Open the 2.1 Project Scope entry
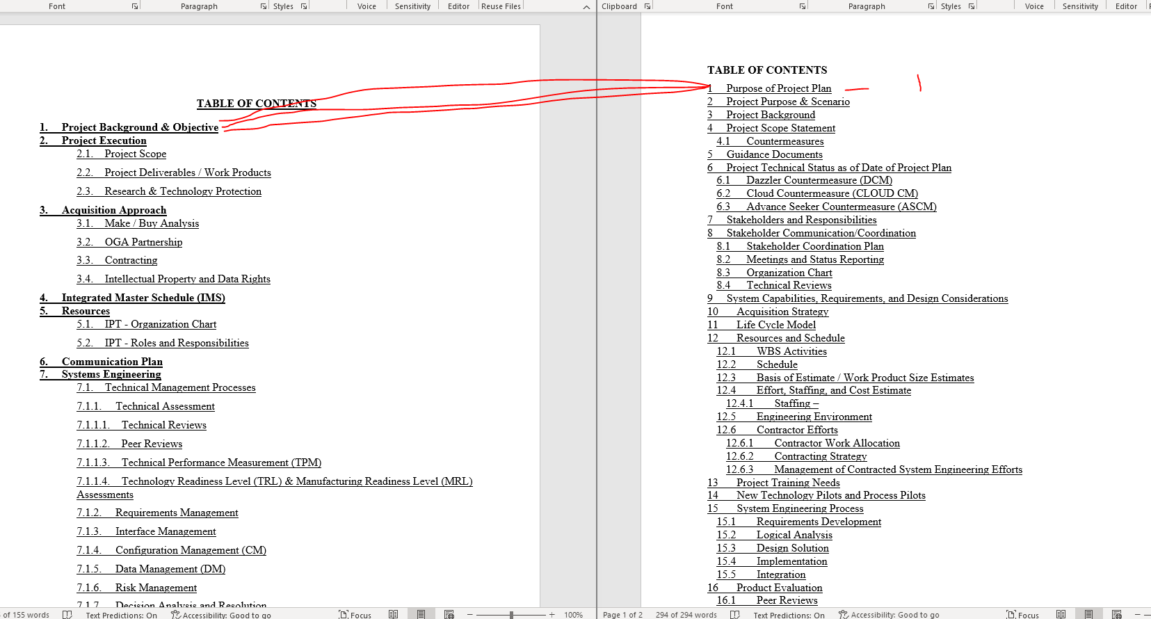 click(122, 154)
